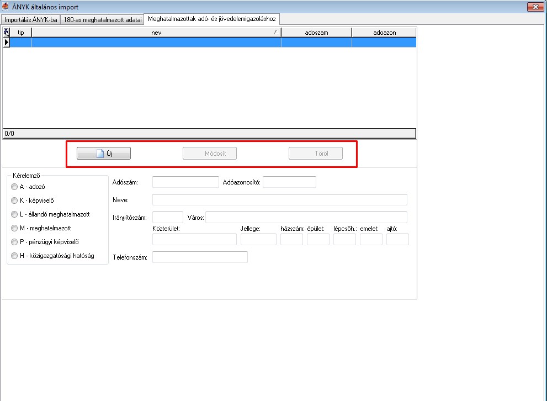Open the 180-as meghatalmazott adatai tab

[x=102, y=19]
